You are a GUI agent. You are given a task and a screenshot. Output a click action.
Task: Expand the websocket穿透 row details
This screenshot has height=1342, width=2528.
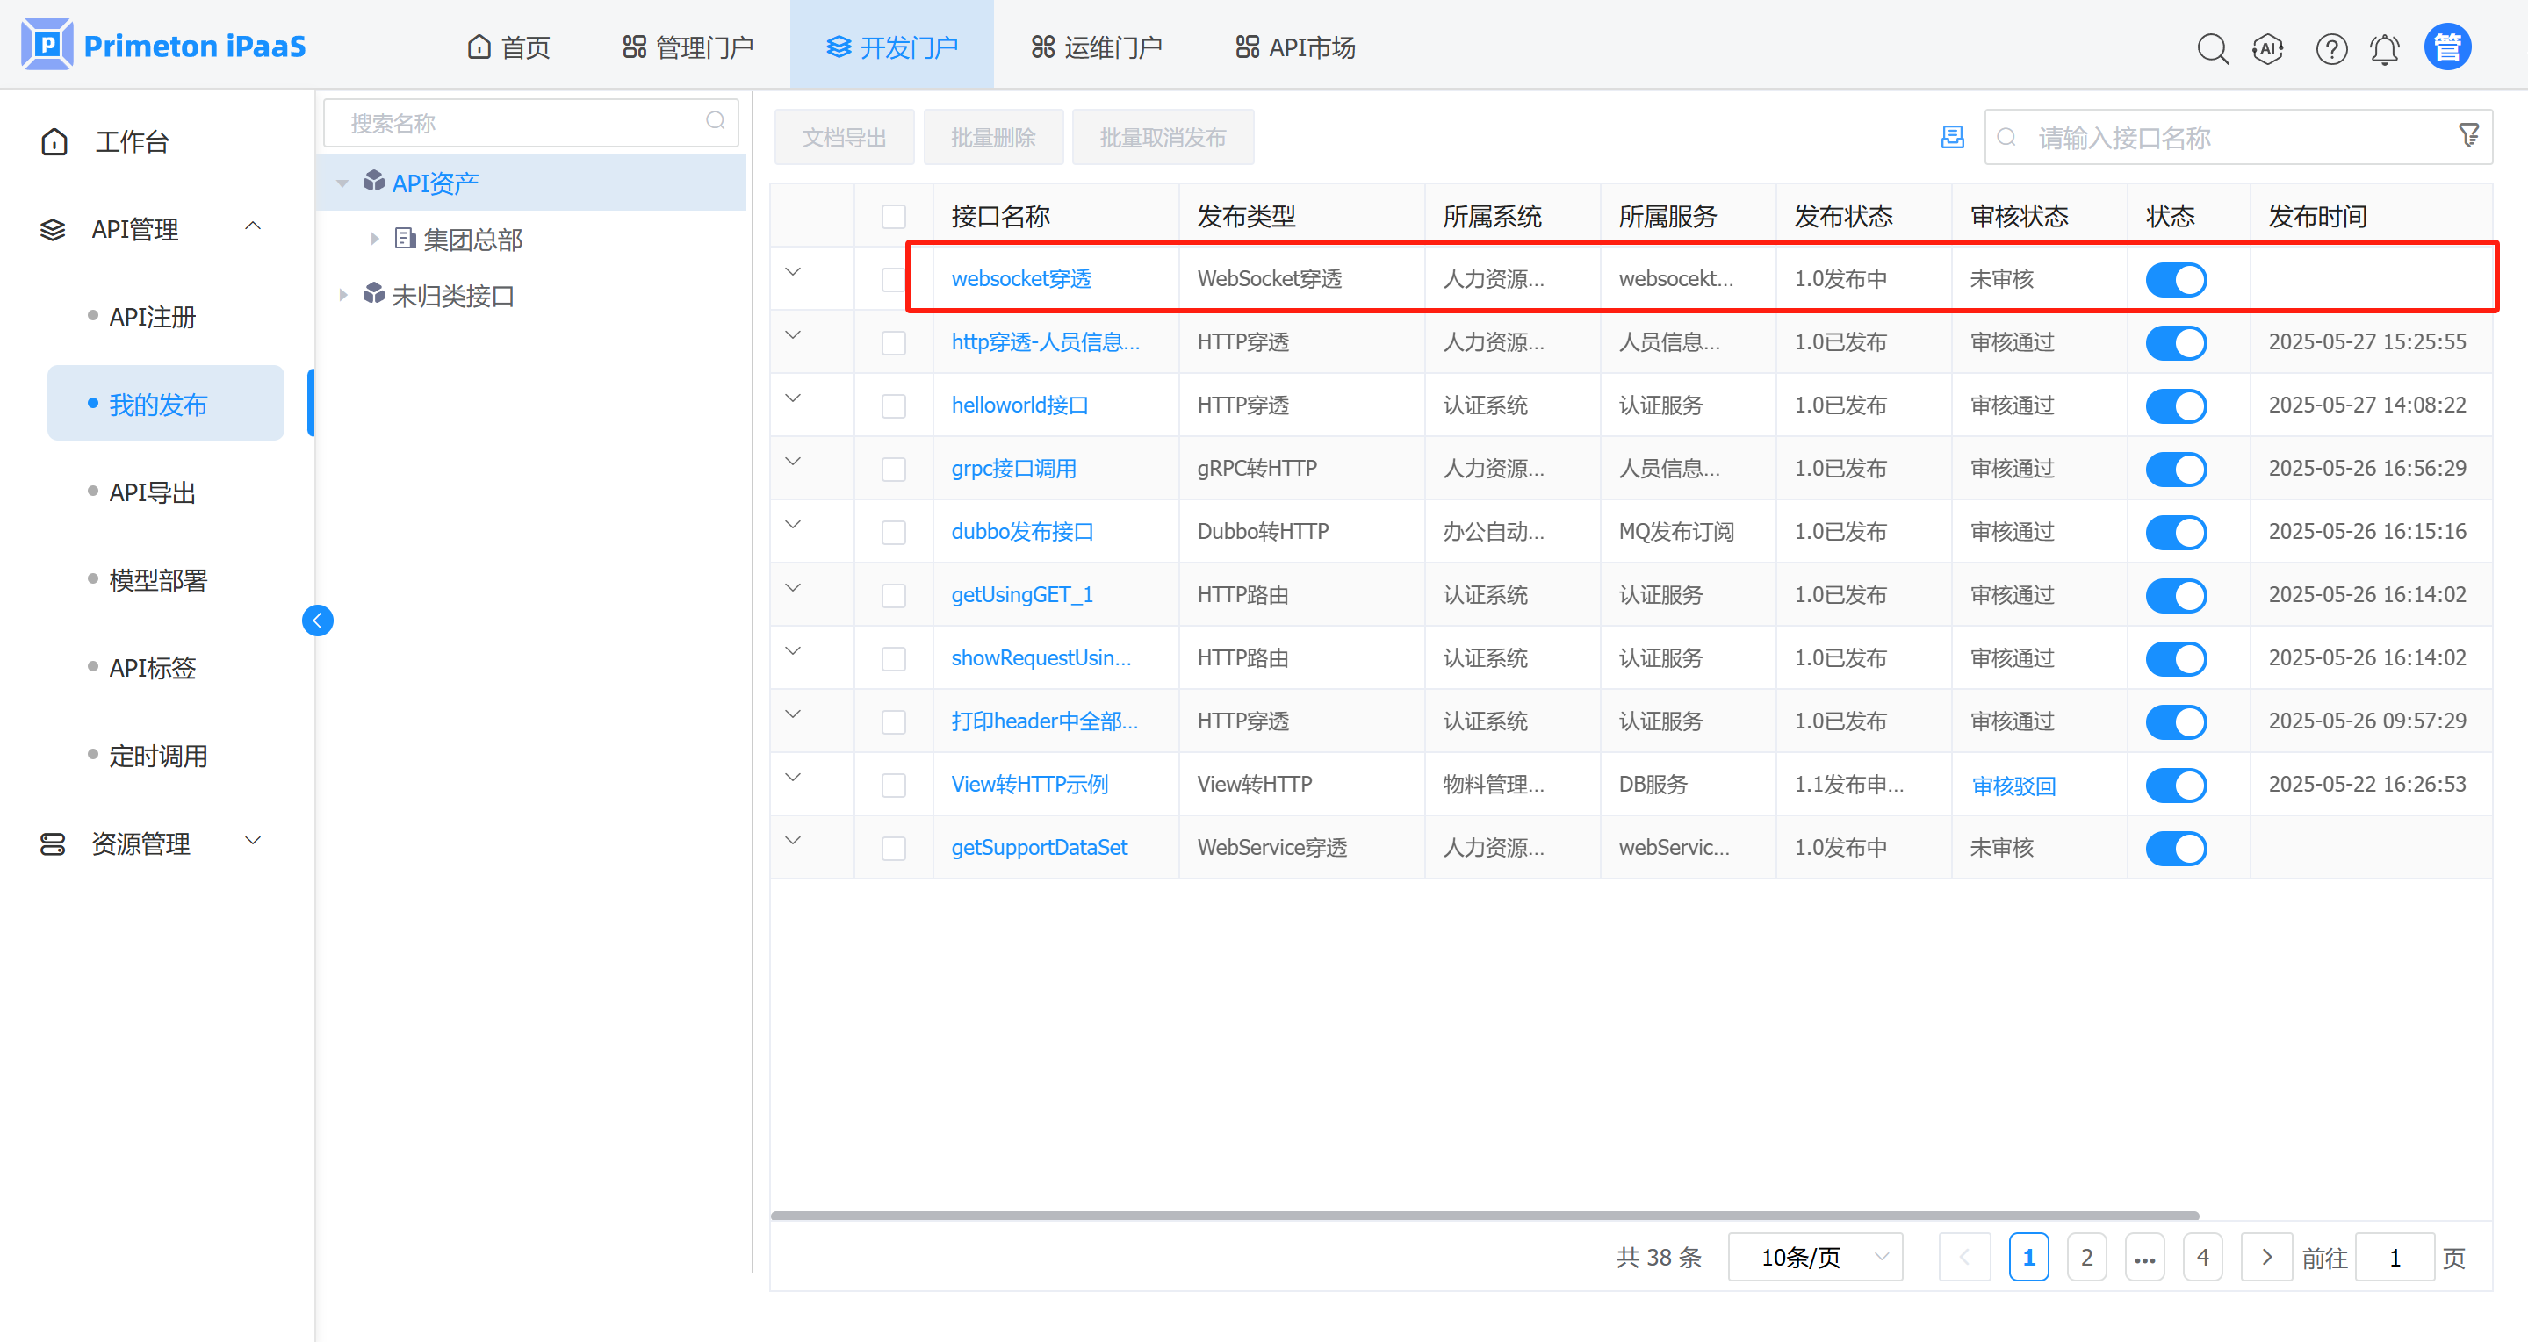[793, 272]
